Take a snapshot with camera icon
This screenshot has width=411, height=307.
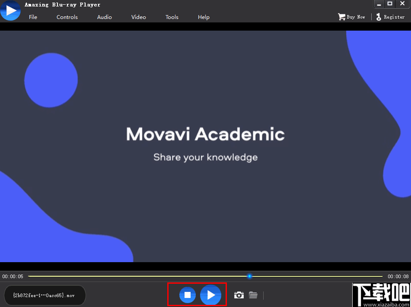click(239, 295)
